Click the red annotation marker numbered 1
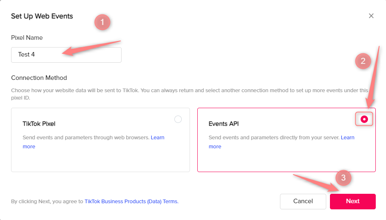 click(102, 23)
